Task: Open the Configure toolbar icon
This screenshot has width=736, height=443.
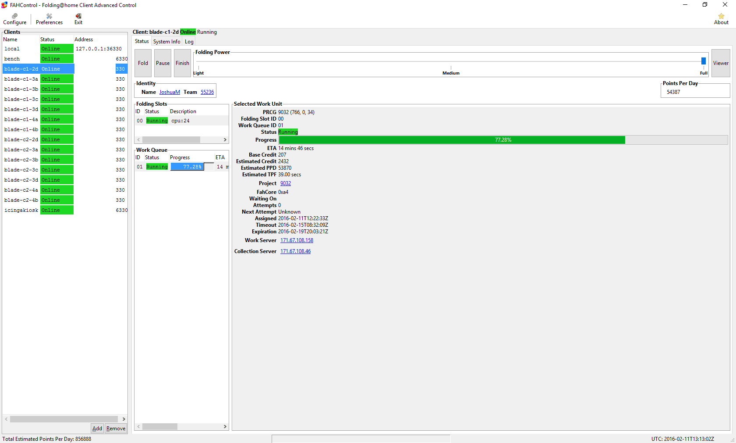Action: pyautogui.click(x=14, y=19)
